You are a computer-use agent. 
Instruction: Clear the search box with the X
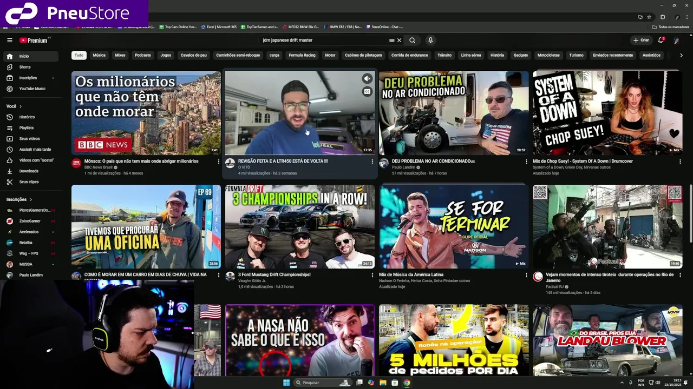(400, 41)
